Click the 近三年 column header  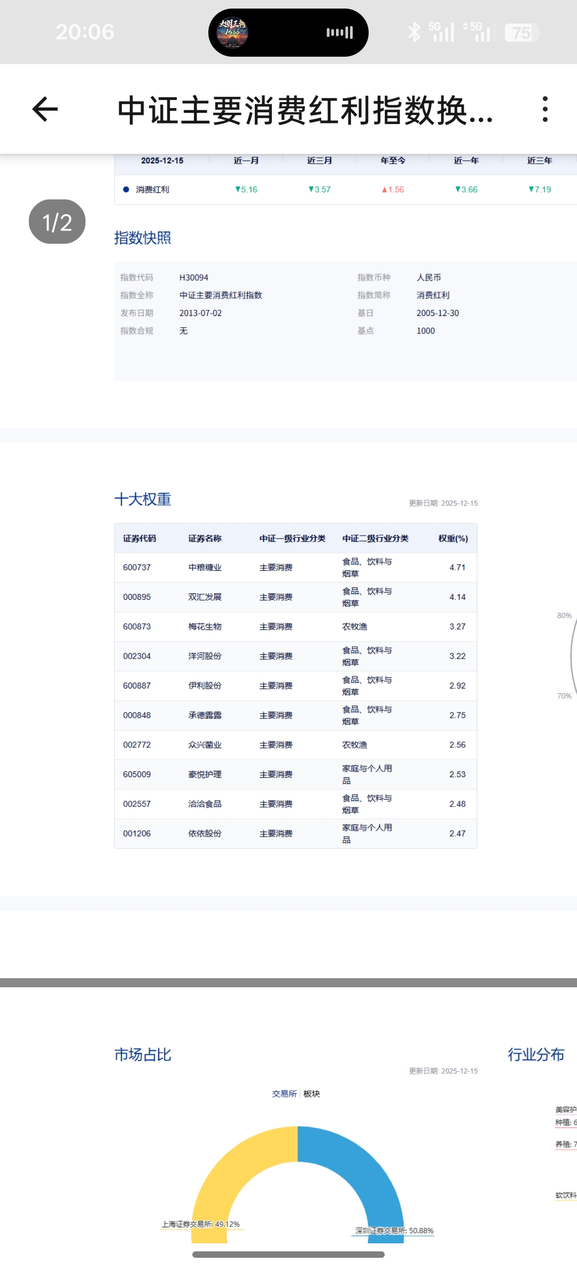(x=540, y=160)
